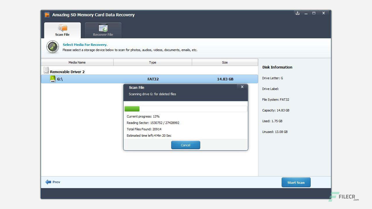Click the Prev link label
372x209 pixels.
(56, 182)
